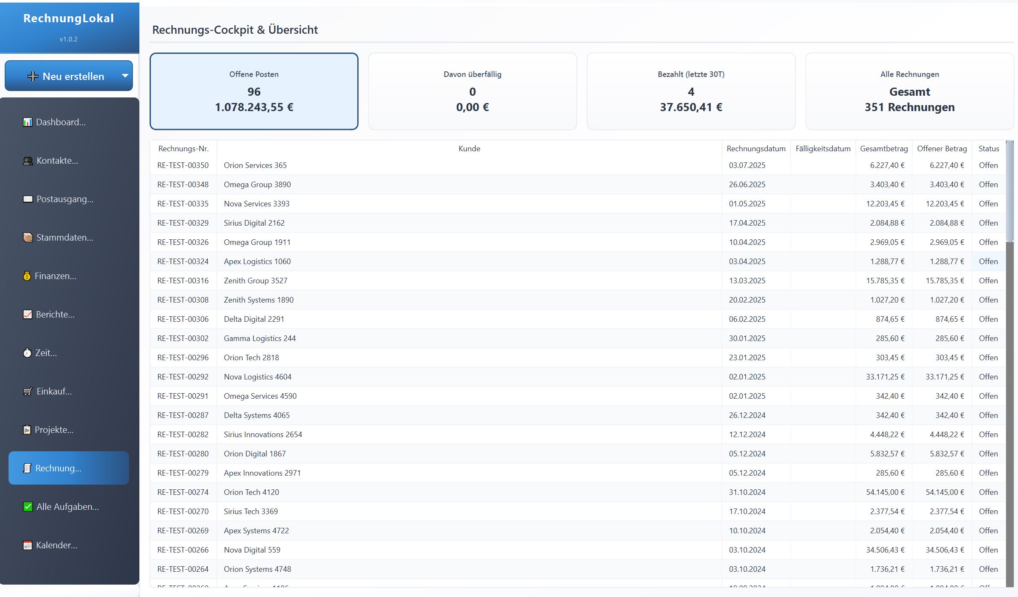Click the Berichte chart icon
Screen dimensions: 1018x597
27,315
